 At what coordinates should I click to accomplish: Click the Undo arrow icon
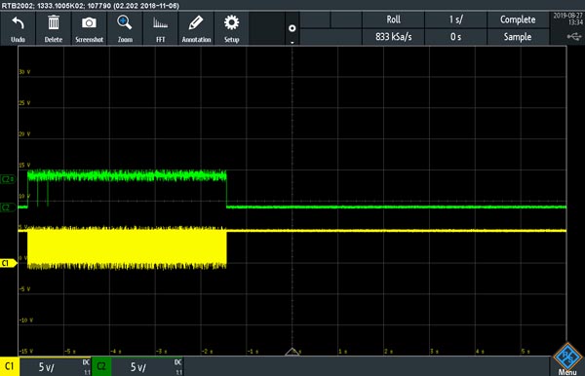tap(18, 23)
